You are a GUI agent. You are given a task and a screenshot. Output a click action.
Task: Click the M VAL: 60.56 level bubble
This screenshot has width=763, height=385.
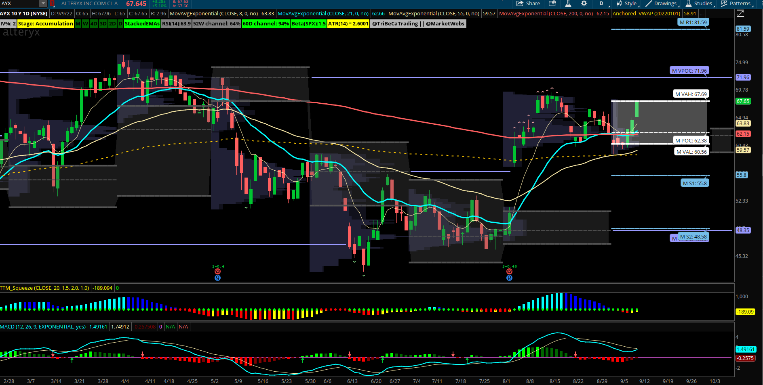tap(692, 152)
